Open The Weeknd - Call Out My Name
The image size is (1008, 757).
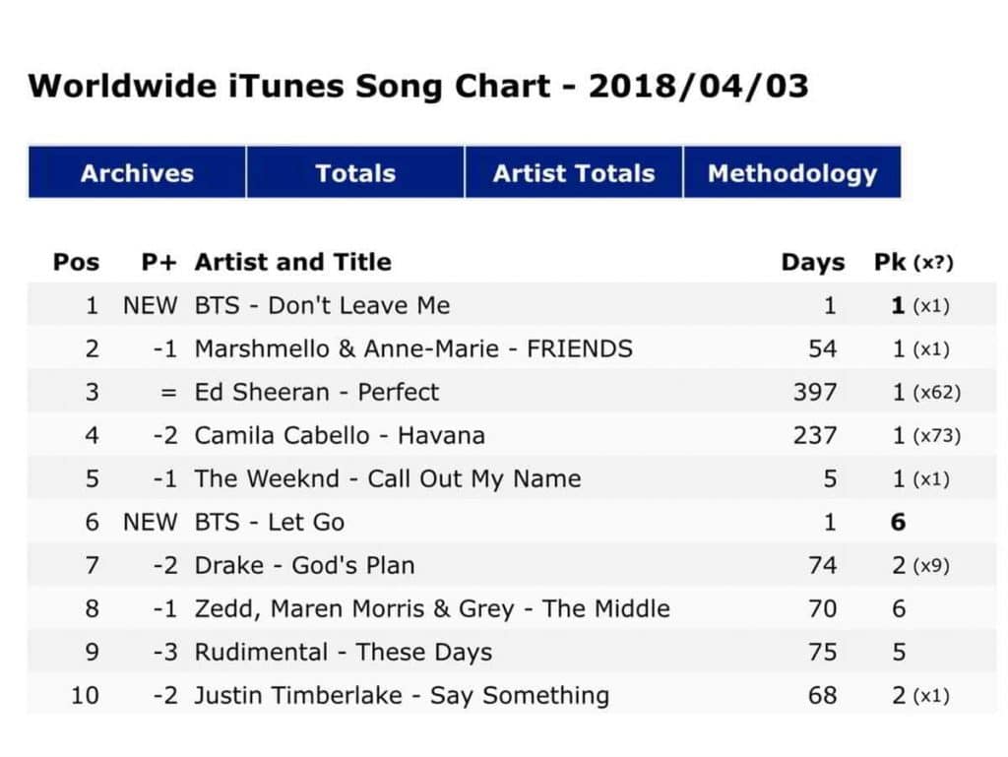[x=387, y=478]
